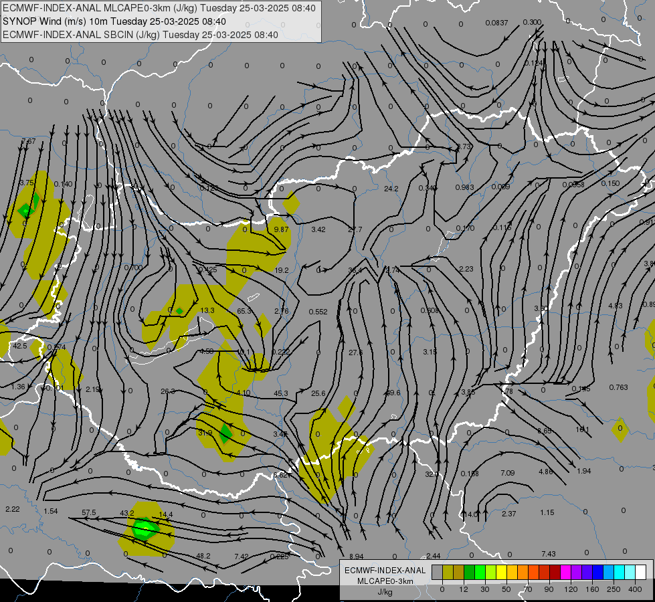655x602 pixels.
Task: Click the map value 45.3
Action: (x=281, y=393)
